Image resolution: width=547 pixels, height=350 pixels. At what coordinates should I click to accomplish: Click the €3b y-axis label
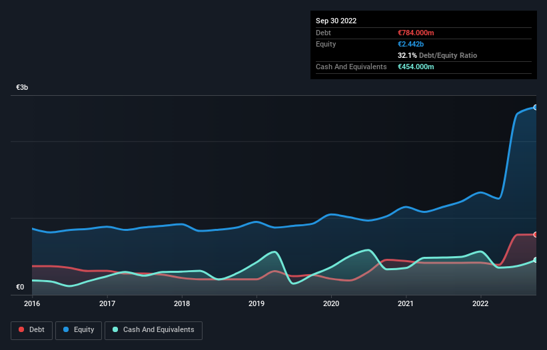click(22, 87)
